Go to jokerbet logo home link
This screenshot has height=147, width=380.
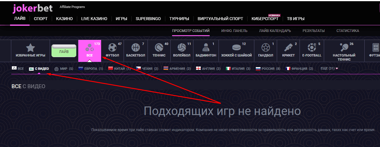point(33,8)
